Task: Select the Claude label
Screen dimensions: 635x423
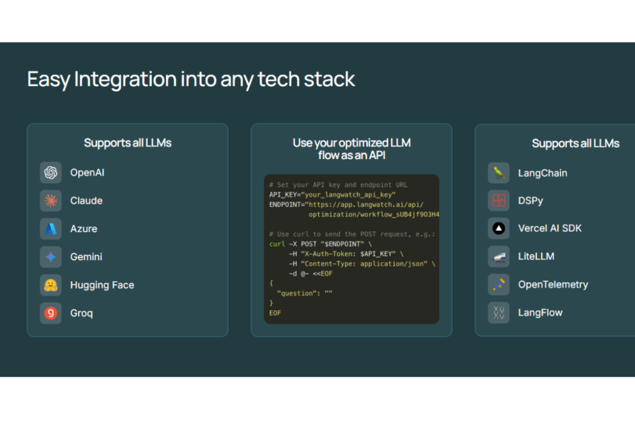Action: click(86, 201)
